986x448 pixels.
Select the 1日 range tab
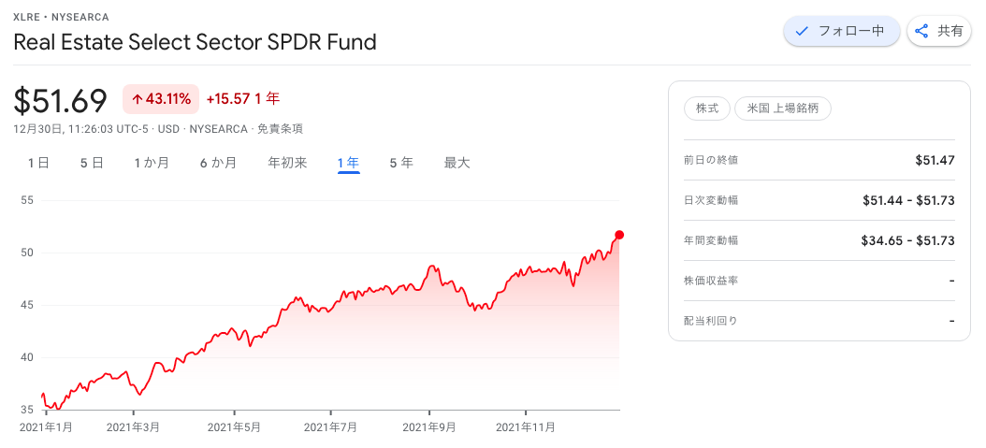pos(38,164)
